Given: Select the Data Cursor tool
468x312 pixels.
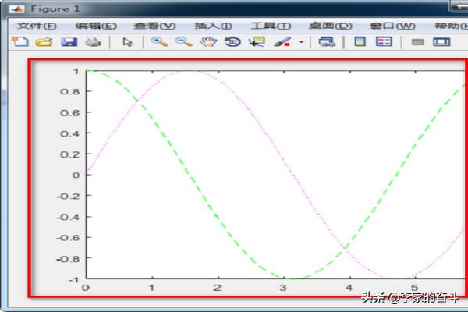Looking at the screenshot, I should (256, 42).
